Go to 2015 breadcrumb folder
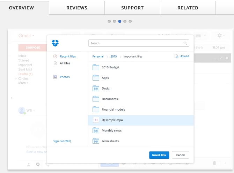234x173 pixels. click(114, 56)
